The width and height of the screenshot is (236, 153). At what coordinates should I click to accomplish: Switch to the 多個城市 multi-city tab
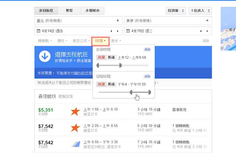93,11
